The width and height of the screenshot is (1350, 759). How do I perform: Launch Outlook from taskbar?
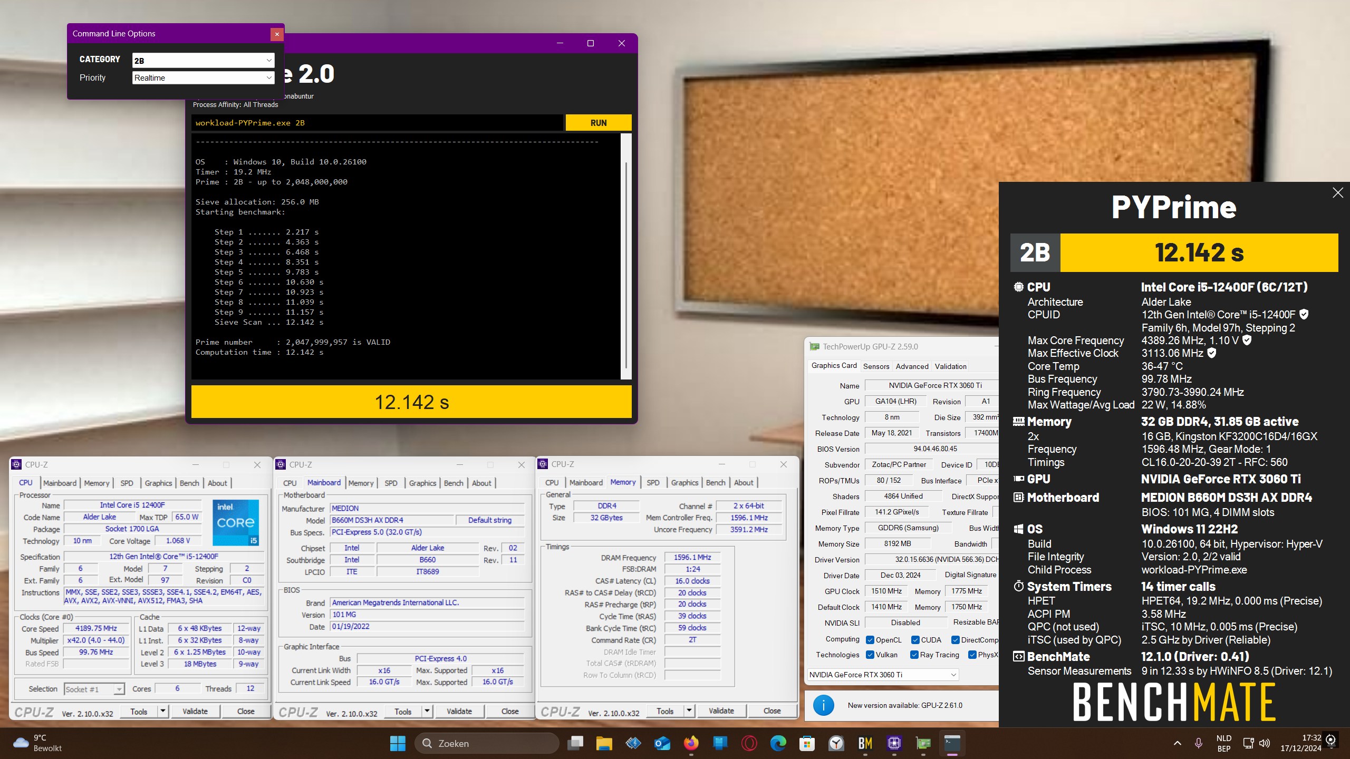[x=662, y=743]
